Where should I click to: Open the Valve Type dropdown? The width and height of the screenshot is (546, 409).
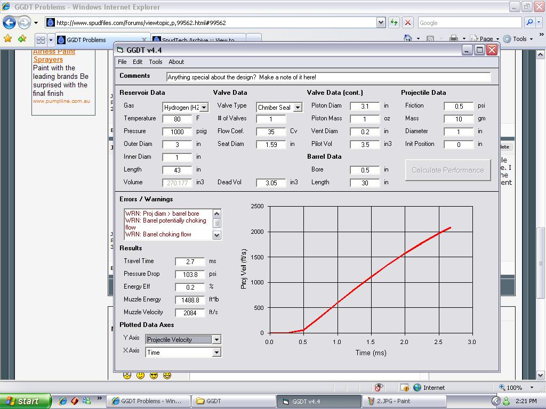click(298, 108)
